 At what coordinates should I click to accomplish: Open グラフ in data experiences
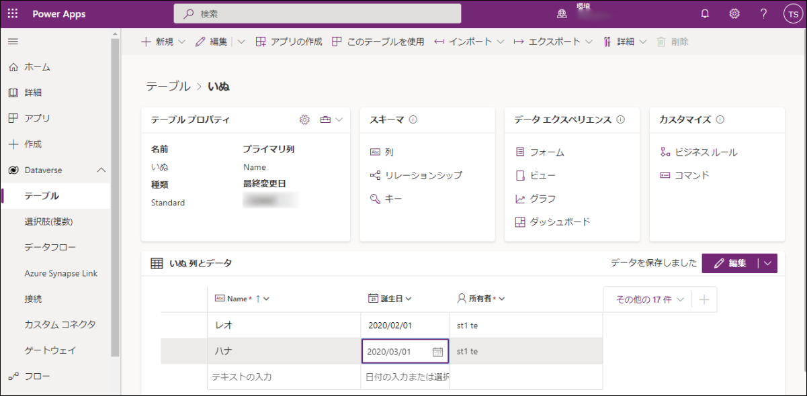[x=535, y=199]
